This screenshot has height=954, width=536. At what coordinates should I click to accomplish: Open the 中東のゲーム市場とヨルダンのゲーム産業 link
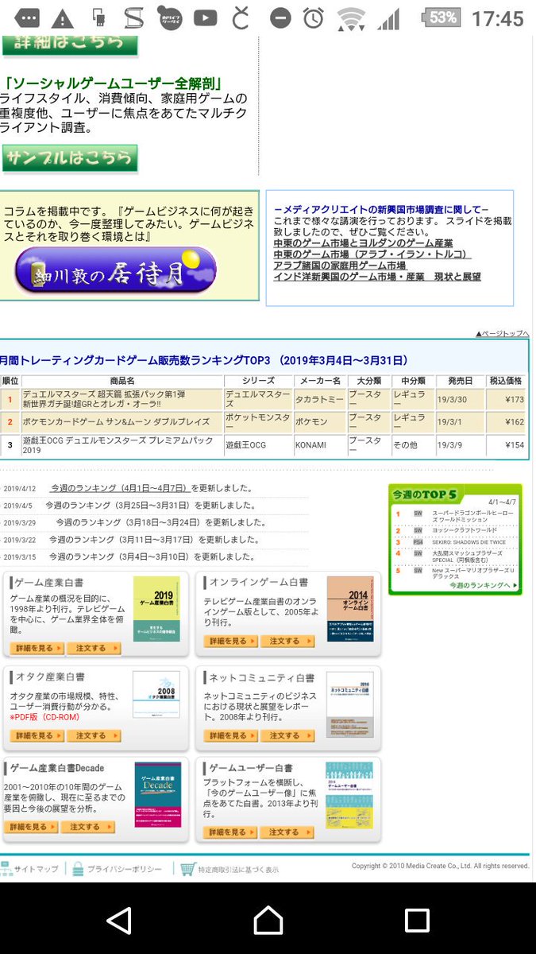coord(363,242)
